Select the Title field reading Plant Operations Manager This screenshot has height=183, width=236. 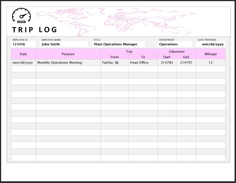click(118, 44)
